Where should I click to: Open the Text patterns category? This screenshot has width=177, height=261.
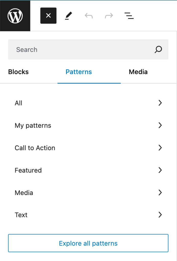point(88,215)
